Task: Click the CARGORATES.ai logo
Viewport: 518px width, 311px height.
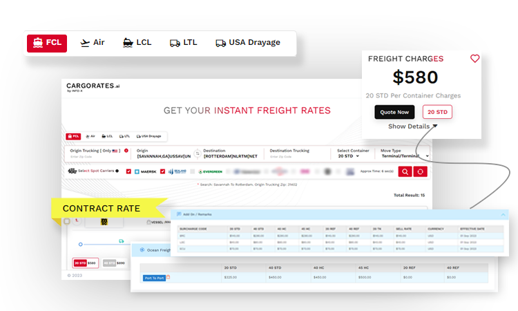Action: (x=93, y=87)
